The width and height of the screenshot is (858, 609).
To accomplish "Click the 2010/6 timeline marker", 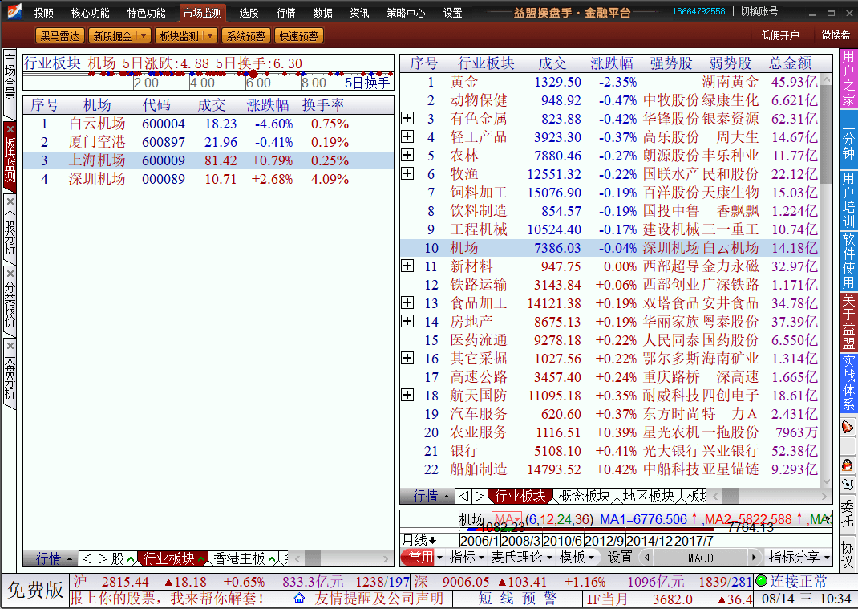I will (x=562, y=541).
